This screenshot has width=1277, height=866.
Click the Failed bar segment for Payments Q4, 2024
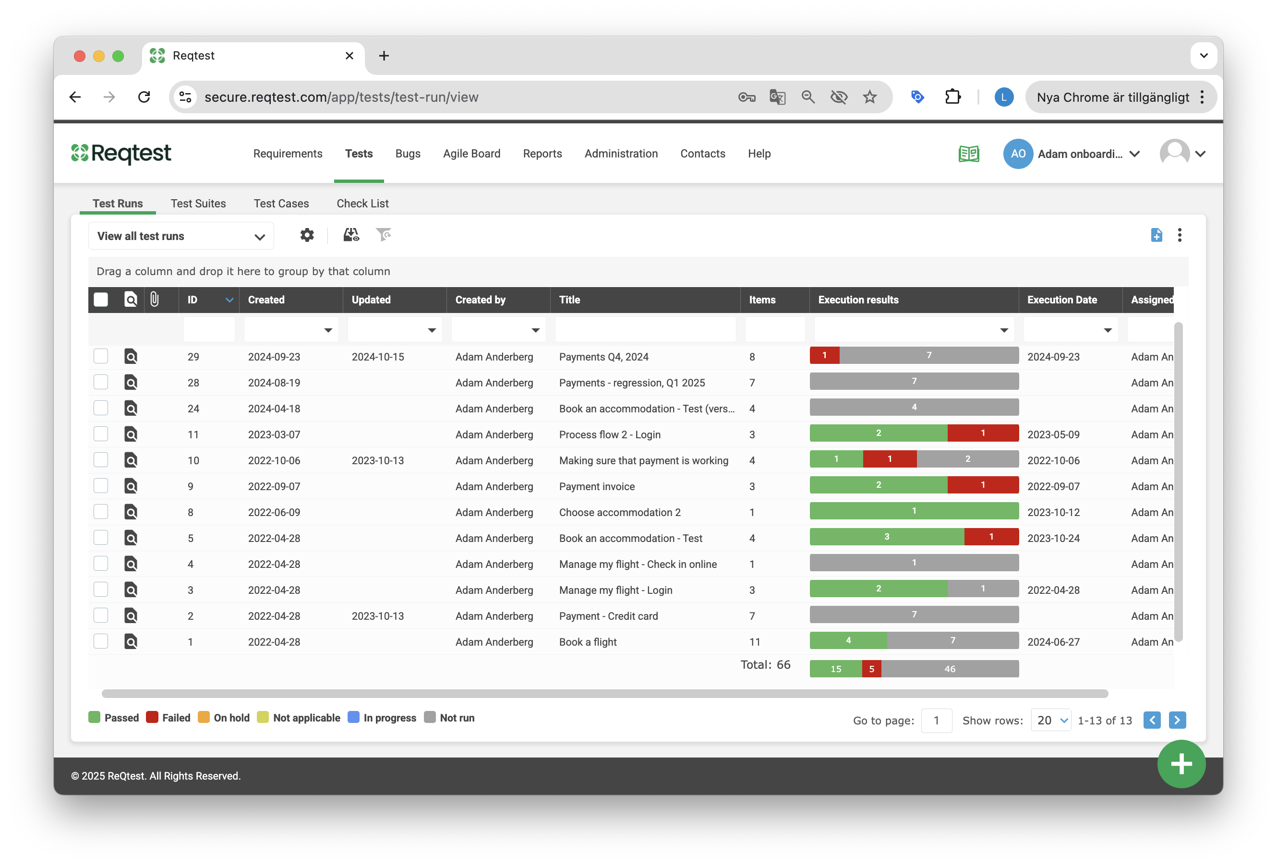click(x=824, y=356)
